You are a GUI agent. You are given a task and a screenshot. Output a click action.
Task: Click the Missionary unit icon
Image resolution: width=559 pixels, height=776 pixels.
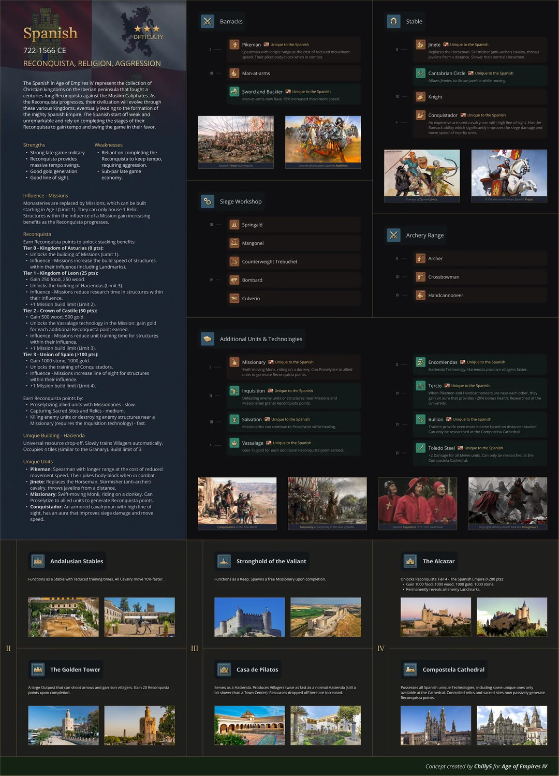[x=234, y=362]
